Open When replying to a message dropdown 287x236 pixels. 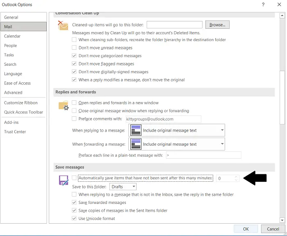pyautogui.click(x=177, y=130)
